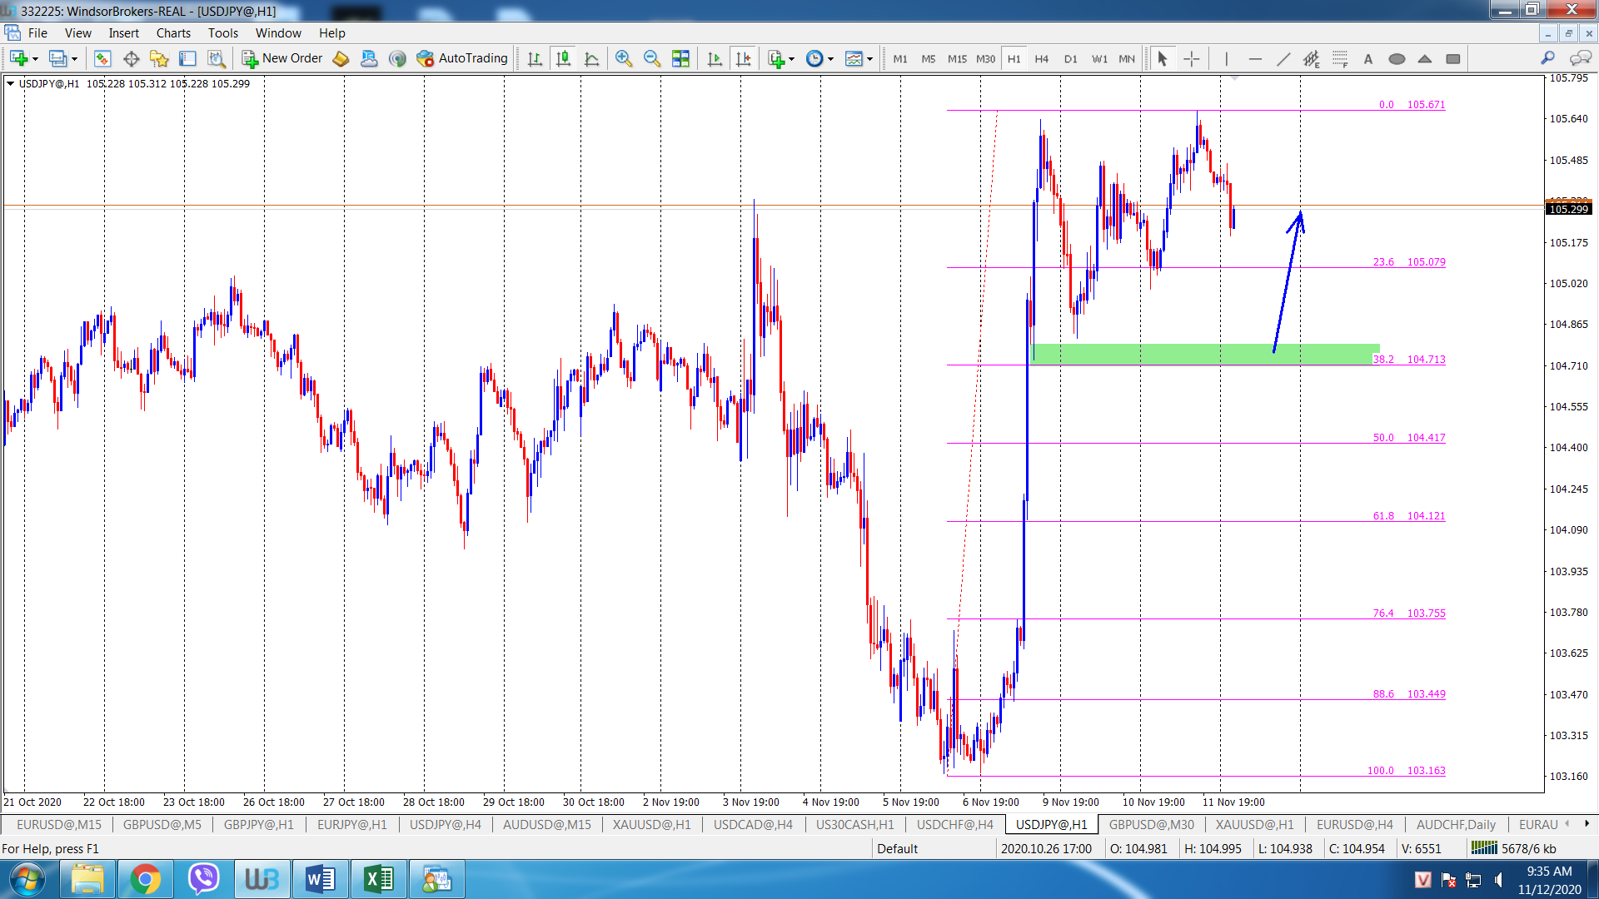Zoom out of the chart
Image resolution: width=1599 pixels, height=899 pixels.
tap(652, 58)
